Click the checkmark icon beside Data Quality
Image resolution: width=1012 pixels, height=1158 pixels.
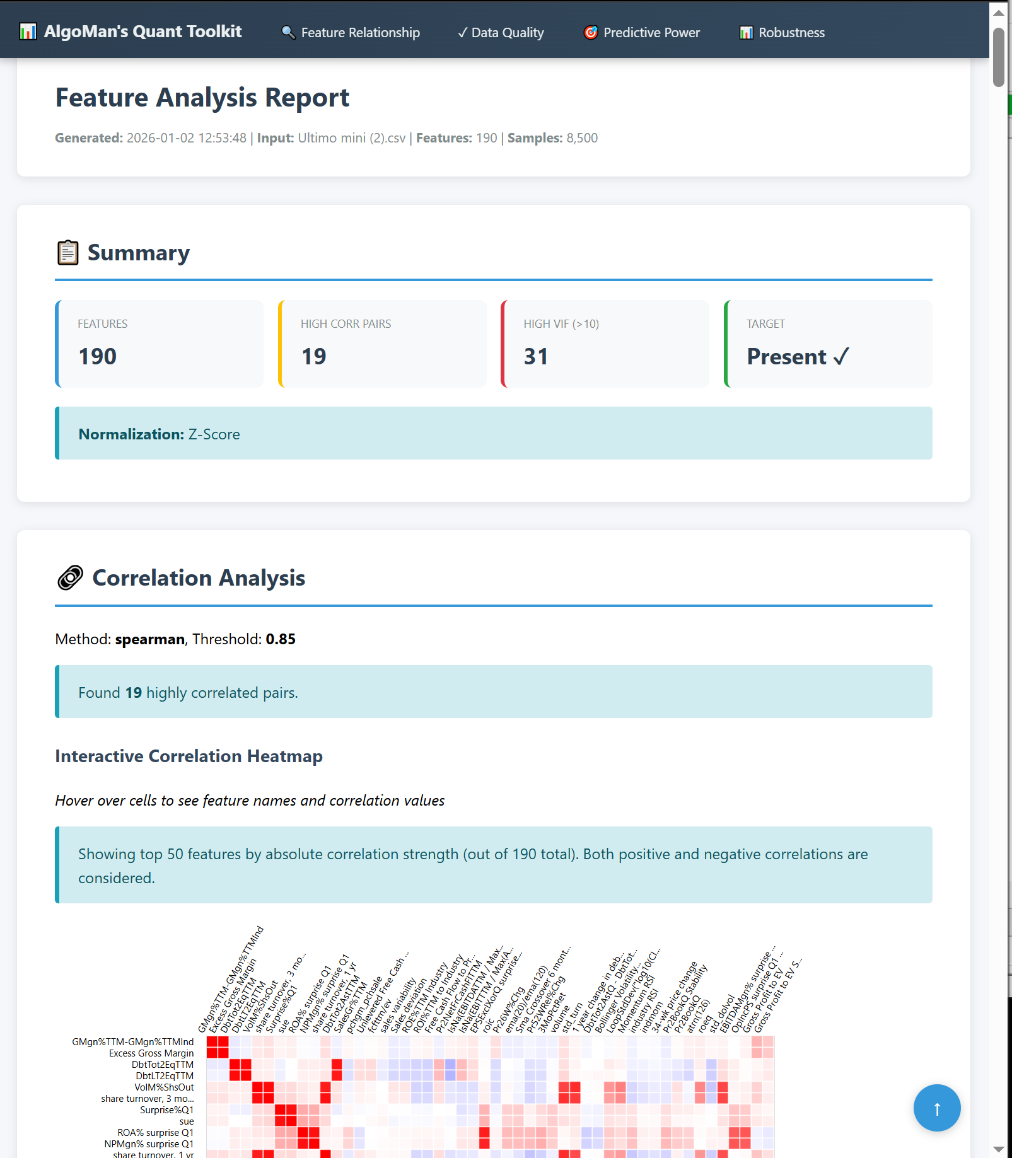pos(462,32)
